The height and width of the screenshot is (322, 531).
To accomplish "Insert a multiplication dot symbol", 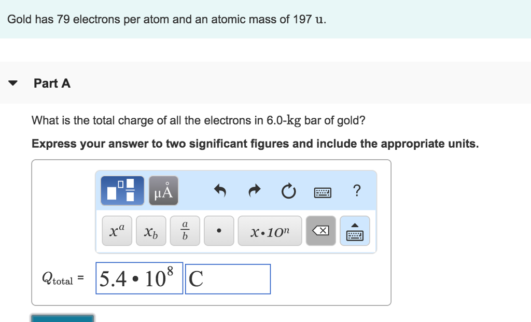I will click(x=218, y=230).
